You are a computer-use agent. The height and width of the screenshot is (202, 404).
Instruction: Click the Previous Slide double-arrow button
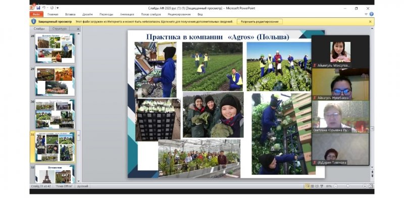(372, 172)
